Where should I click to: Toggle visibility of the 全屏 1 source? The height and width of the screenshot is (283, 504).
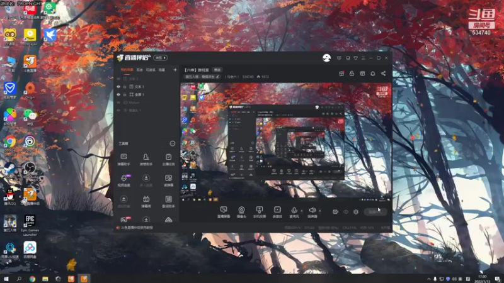tap(118, 95)
